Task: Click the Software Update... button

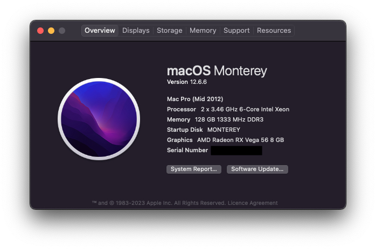Action: pyautogui.click(x=257, y=169)
